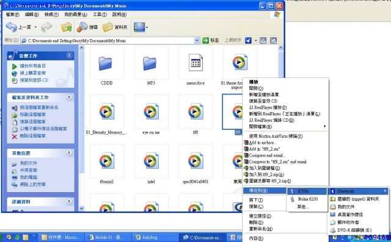Image resolution: width=391 pixels, height=242 pixels.
Task: Select the menu.divx file icon
Action: (x=195, y=62)
